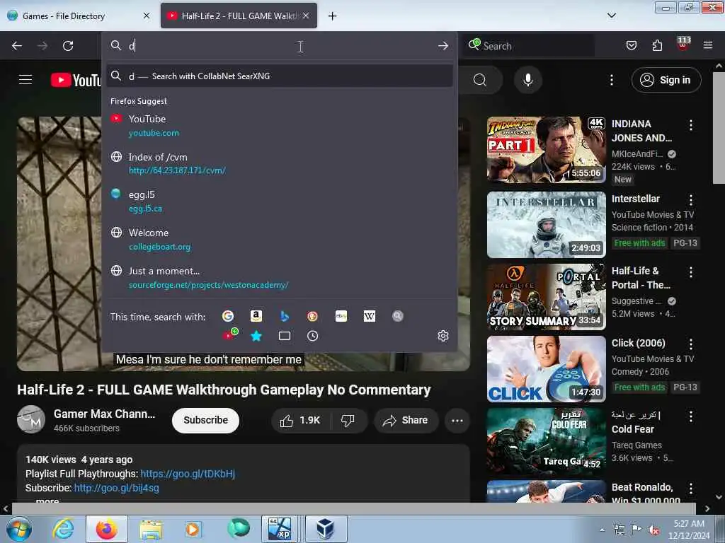The image size is (725, 543).
Task: Open options for Interstellar movie
Action: pyautogui.click(x=691, y=200)
